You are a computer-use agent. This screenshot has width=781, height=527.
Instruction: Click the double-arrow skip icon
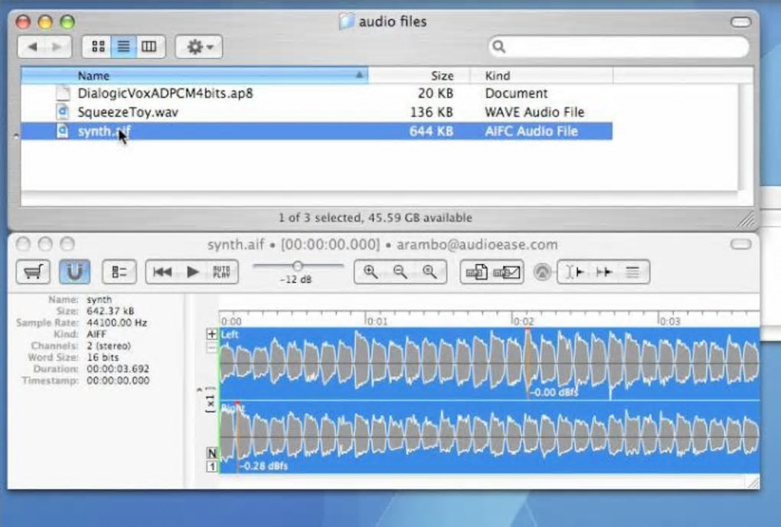pyautogui.click(x=603, y=272)
